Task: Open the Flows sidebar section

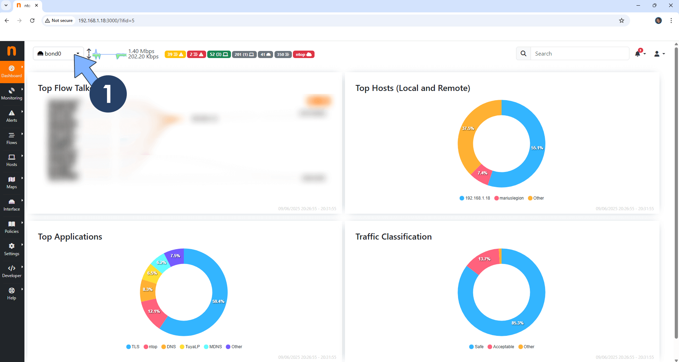Action: (12, 139)
